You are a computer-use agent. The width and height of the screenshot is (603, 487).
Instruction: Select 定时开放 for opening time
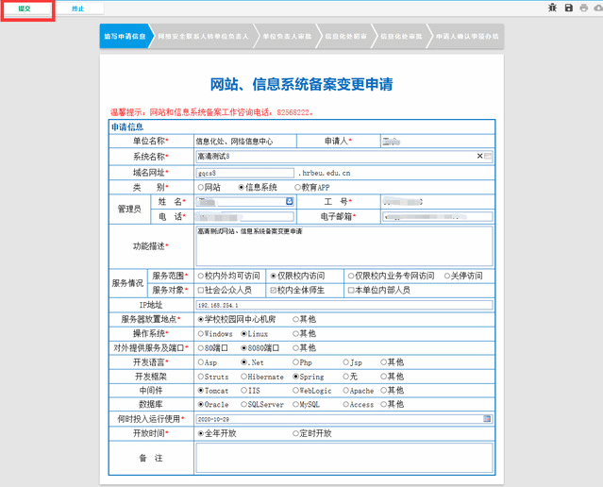pos(293,432)
